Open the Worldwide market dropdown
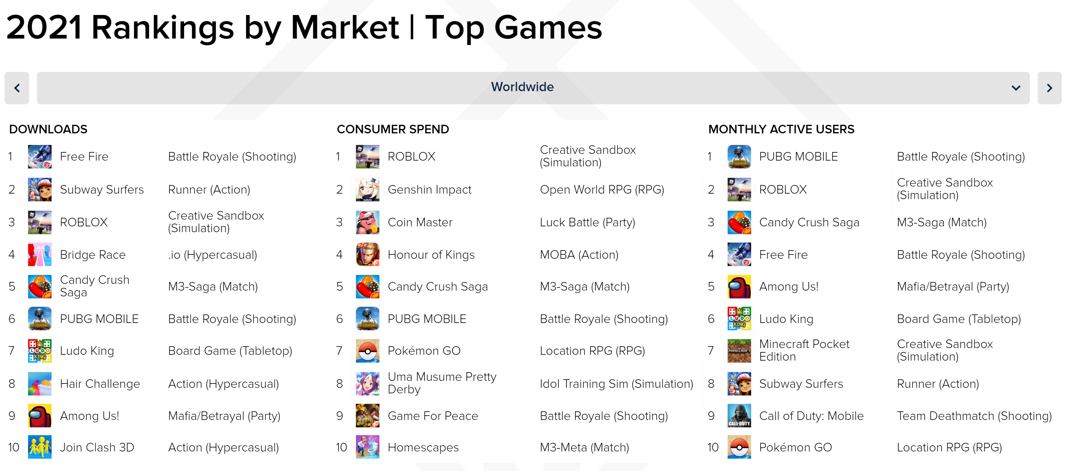This screenshot has width=1070, height=471. pos(522,88)
